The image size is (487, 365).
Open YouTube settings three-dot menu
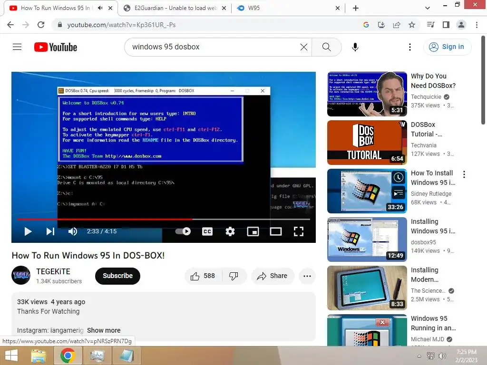point(409,47)
